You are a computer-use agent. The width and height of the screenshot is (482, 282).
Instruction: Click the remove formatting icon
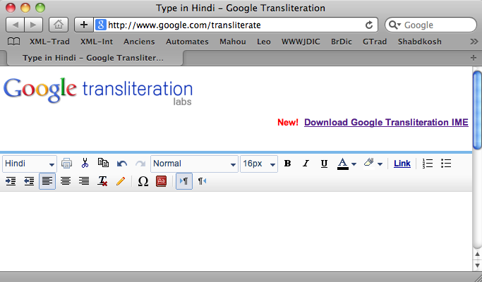(102, 181)
